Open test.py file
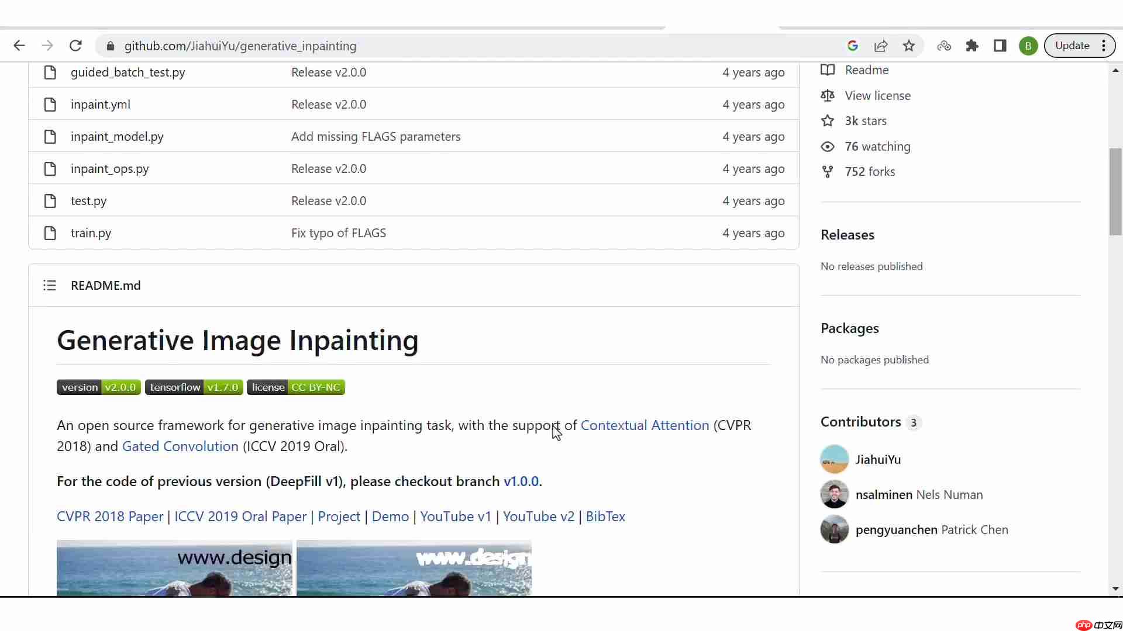This screenshot has width=1123, height=631. (x=88, y=201)
